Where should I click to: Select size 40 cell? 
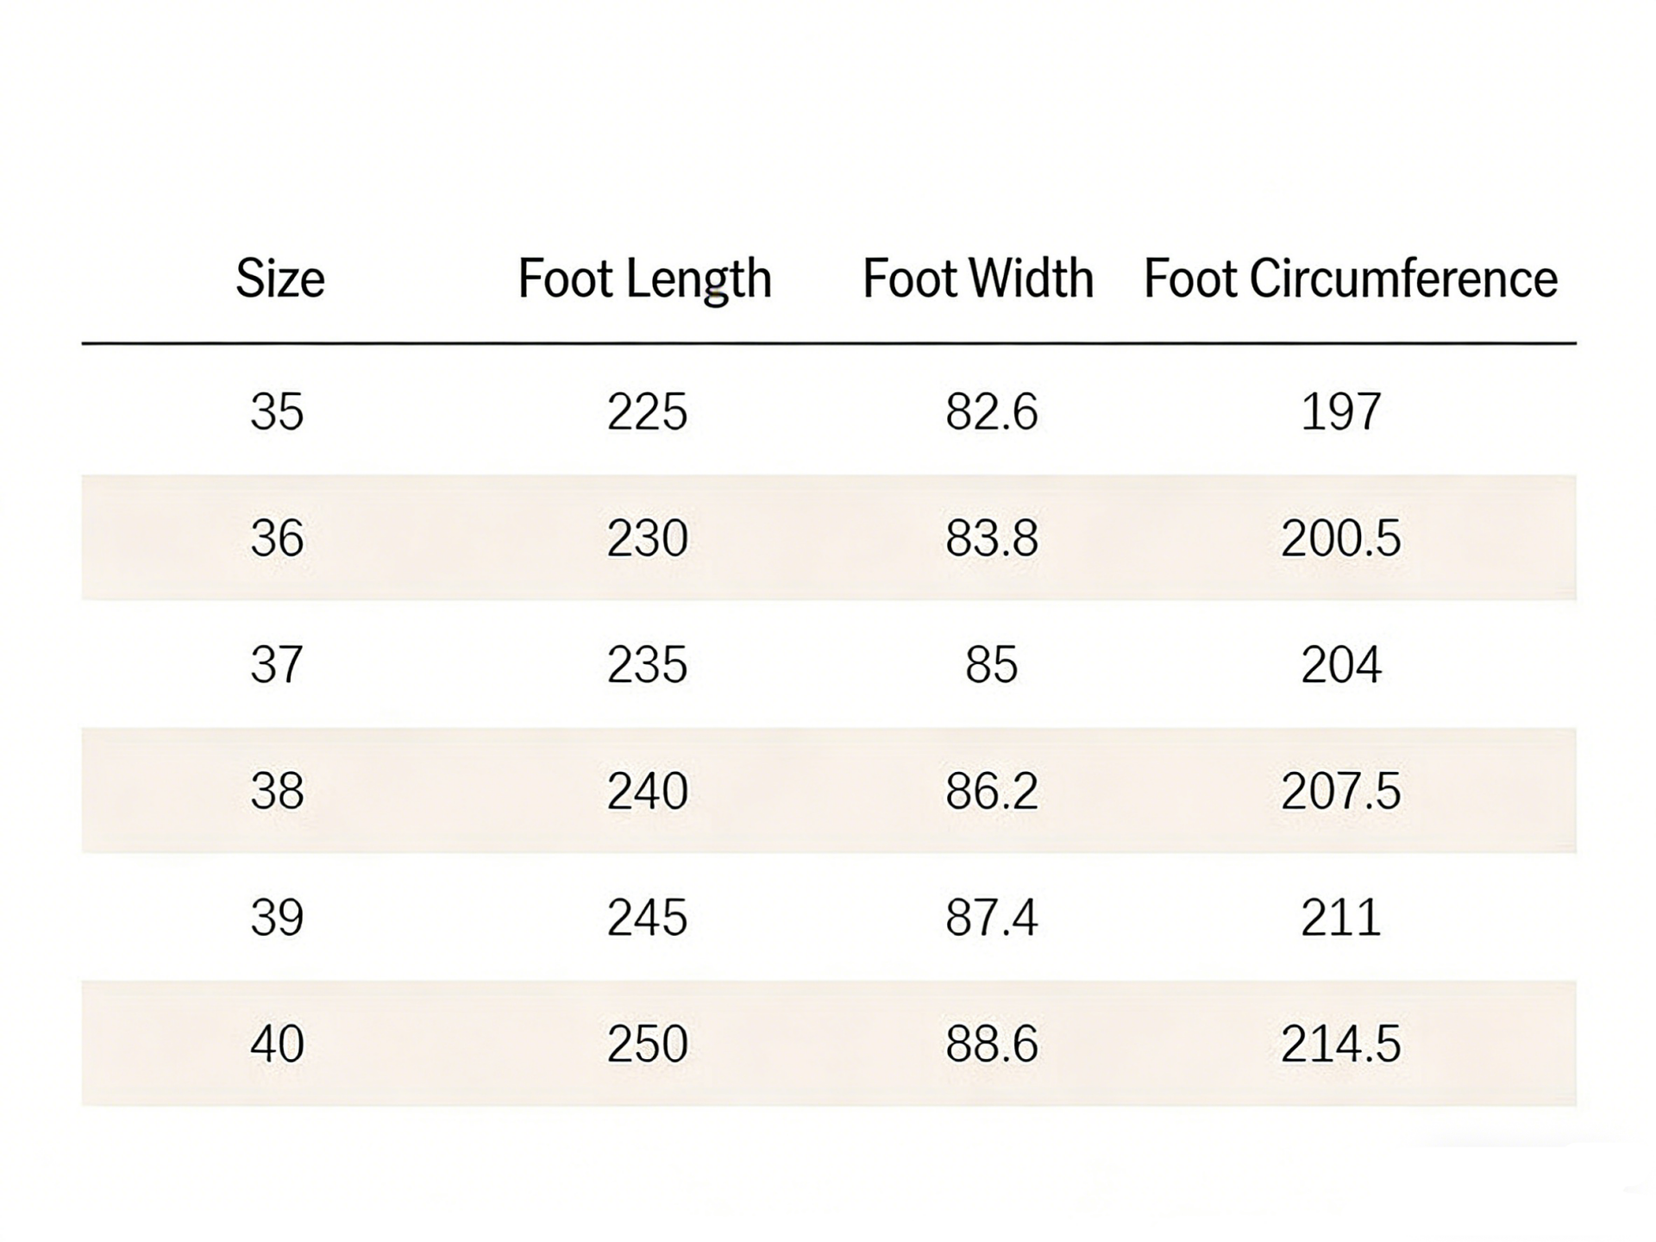[x=277, y=1044]
